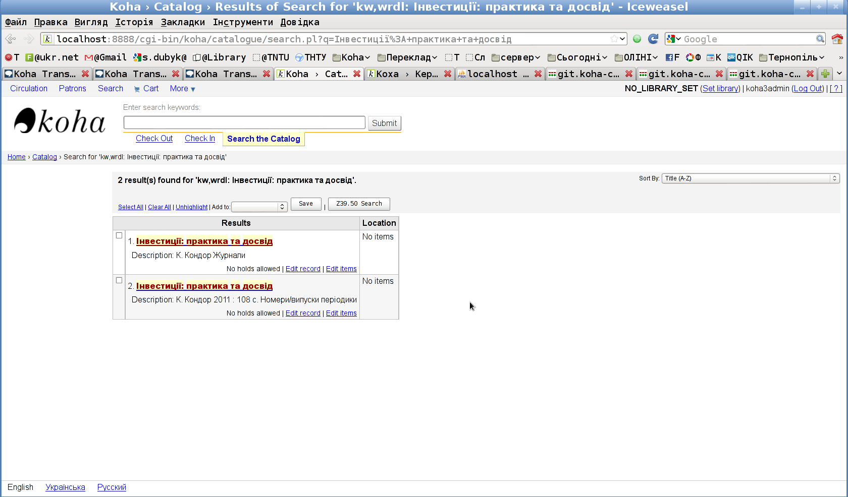This screenshot has height=497, width=848.
Task: Click the bookmark star in address bar
Action: tap(614, 39)
